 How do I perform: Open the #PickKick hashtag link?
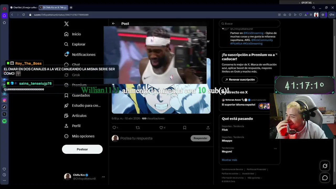coord(236,44)
